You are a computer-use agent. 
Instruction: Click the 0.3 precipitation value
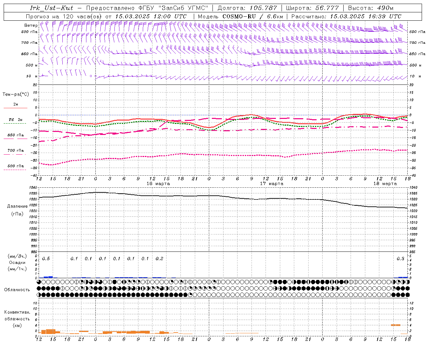400,259
